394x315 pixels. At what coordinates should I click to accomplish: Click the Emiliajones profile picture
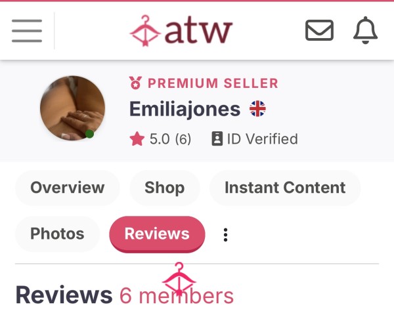click(x=72, y=108)
